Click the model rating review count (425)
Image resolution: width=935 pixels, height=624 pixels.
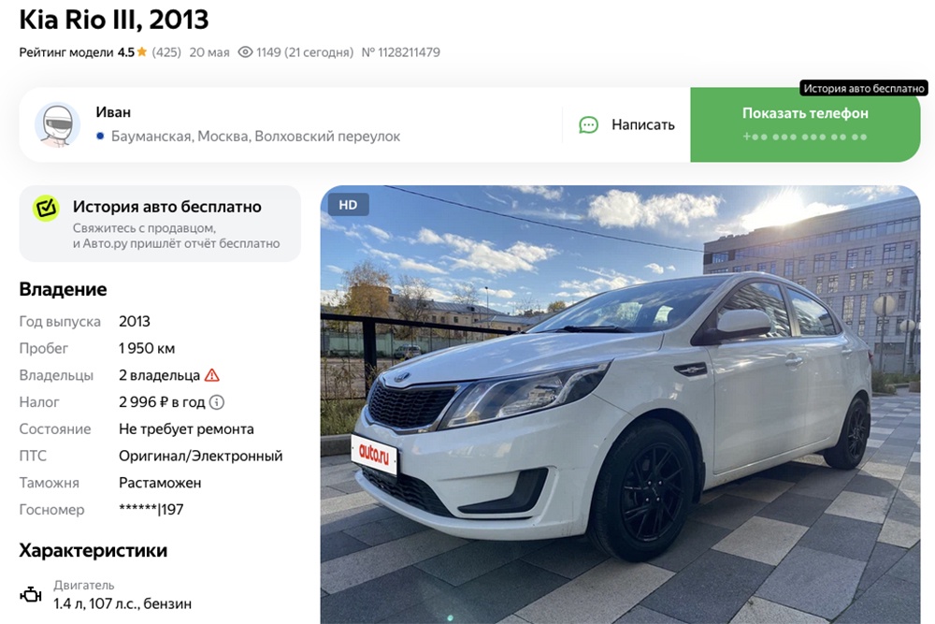[x=166, y=51]
